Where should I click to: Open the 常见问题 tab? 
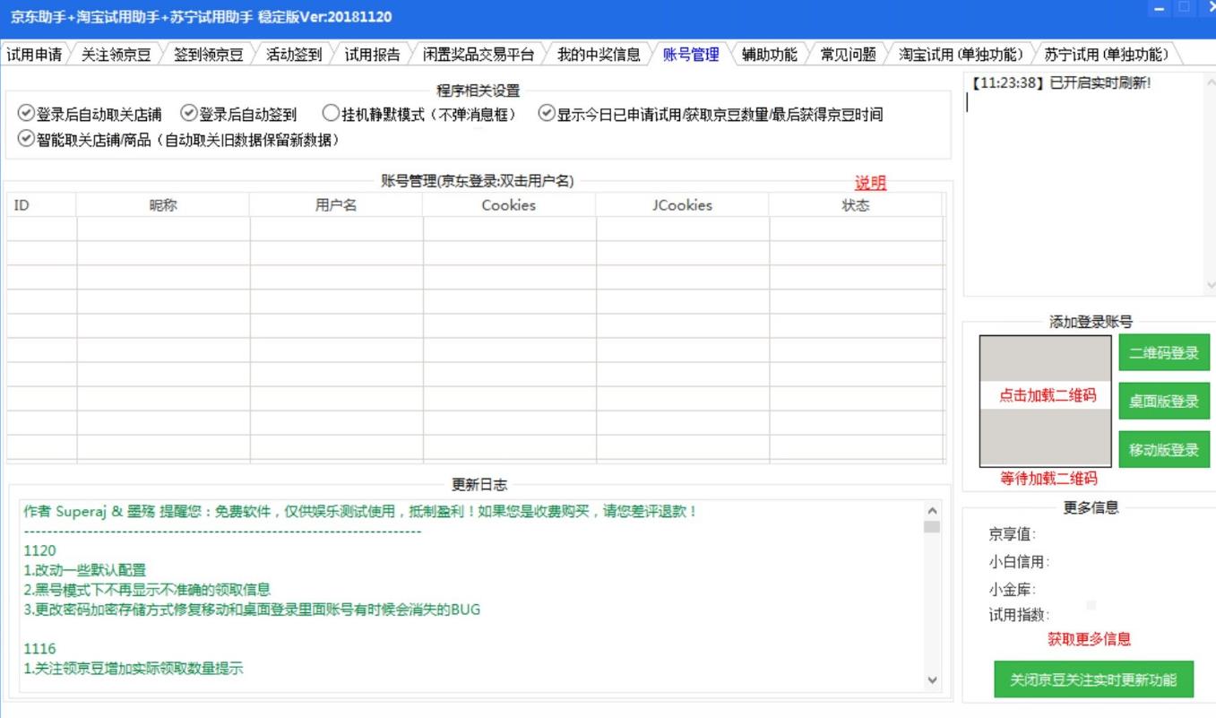(849, 55)
